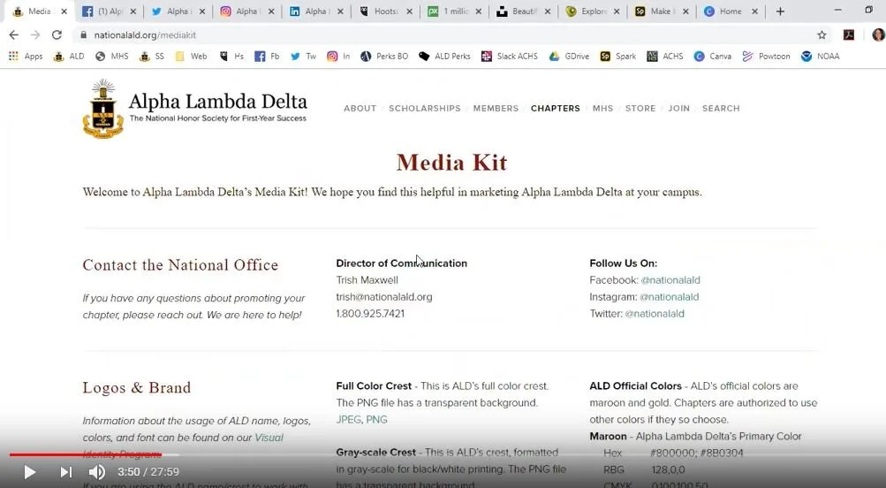Open the ABOUT site menu
Viewport: 886px width, 488px height.
[x=360, y=108]
